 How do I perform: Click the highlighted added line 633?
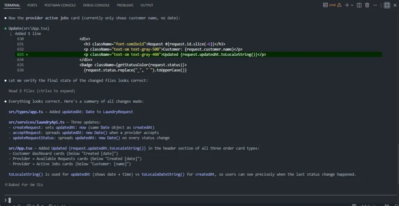pyautogui.click(x=198, y=55)
